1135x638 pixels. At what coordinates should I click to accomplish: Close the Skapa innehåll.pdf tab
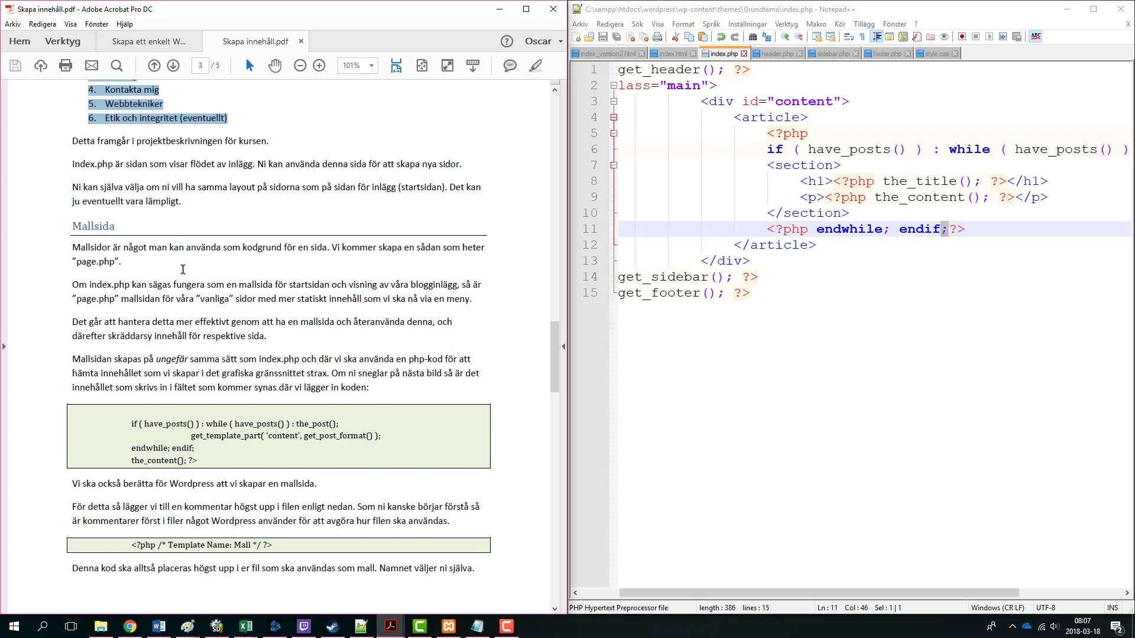[x=301, y=41]
